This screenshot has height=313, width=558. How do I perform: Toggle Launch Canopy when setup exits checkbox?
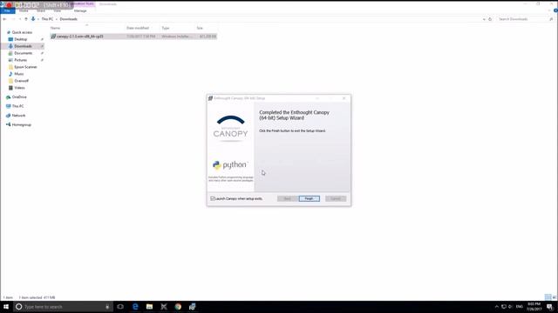212,198
